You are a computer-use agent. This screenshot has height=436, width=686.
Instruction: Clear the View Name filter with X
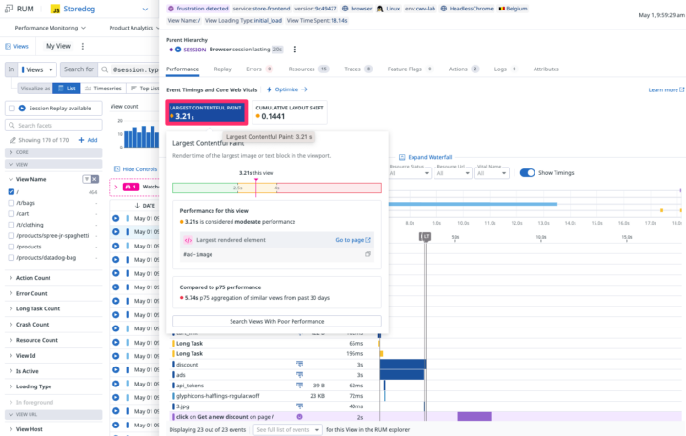coord(95,179)
